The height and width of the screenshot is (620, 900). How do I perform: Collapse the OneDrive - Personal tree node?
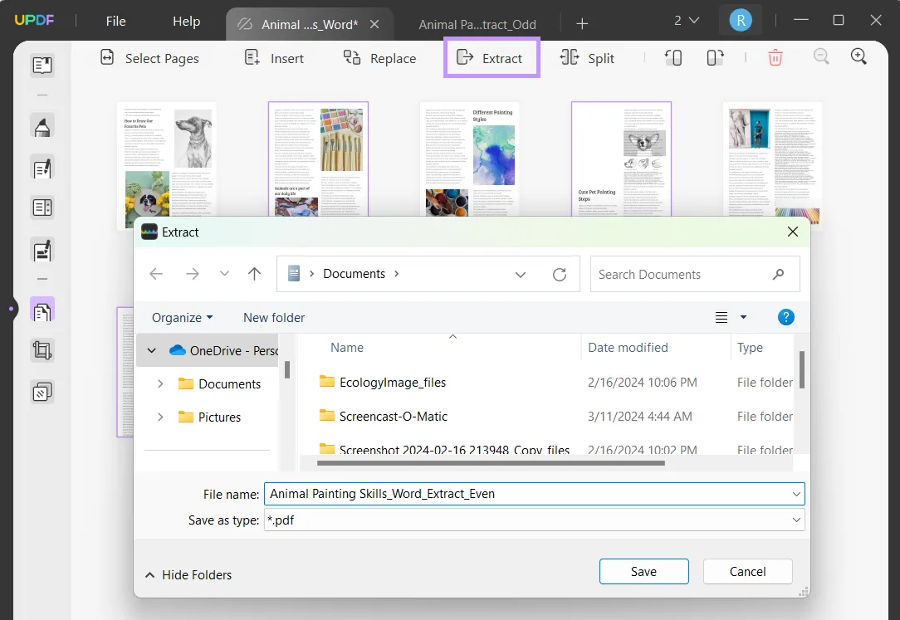point(152,350)
